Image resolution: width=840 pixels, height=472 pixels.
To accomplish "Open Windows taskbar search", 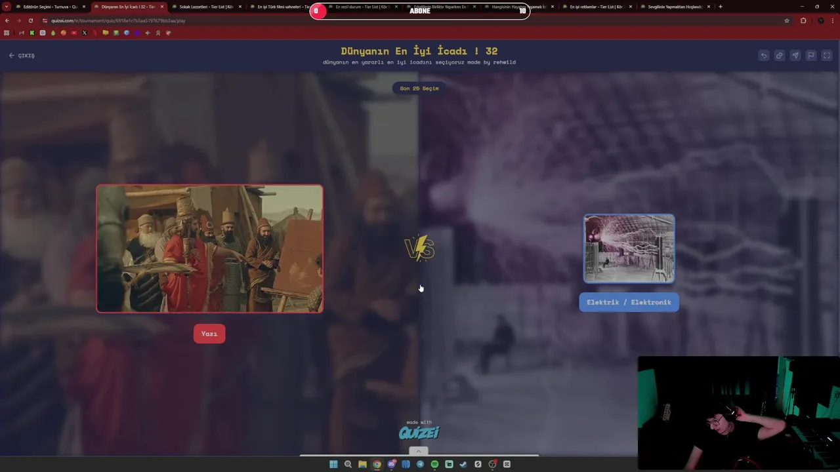I will click(x=348, y=464).
